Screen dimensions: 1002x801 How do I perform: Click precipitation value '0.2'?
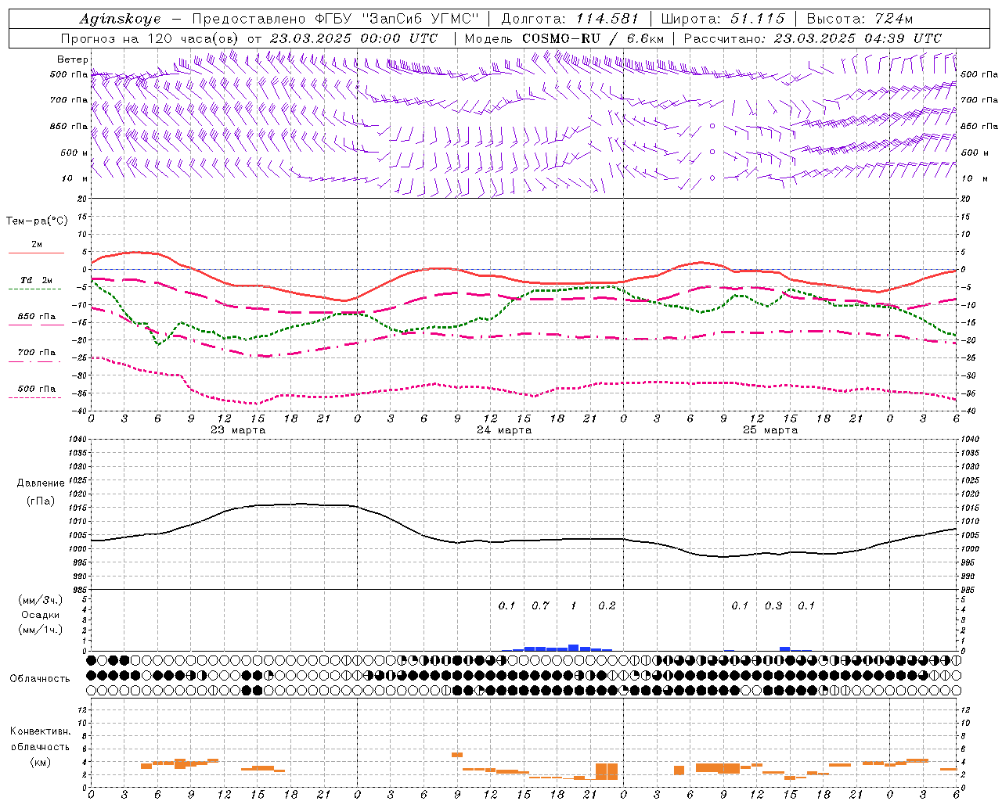607,606
